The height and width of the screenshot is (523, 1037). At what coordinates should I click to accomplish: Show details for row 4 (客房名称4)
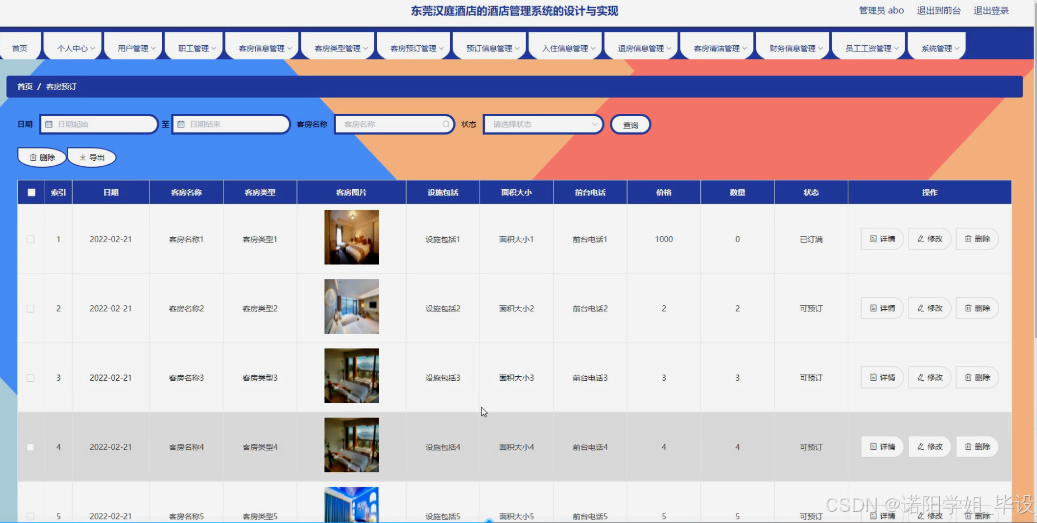click(882, 447)
